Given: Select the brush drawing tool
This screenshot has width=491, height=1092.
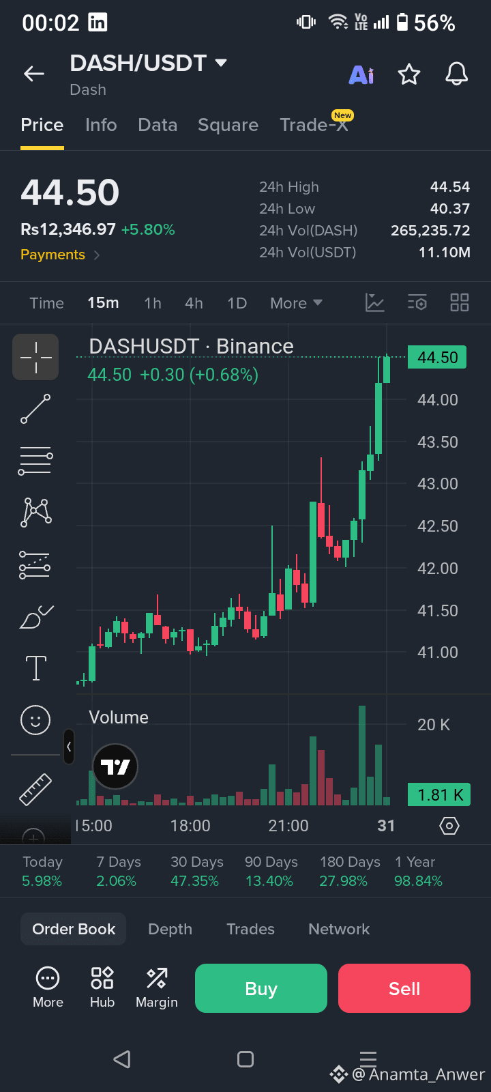Looking at the screenshot, I should [x=36, y=617].
